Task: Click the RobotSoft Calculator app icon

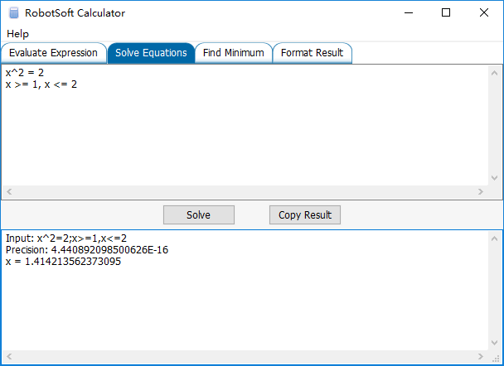Action: tap(14, 13)
